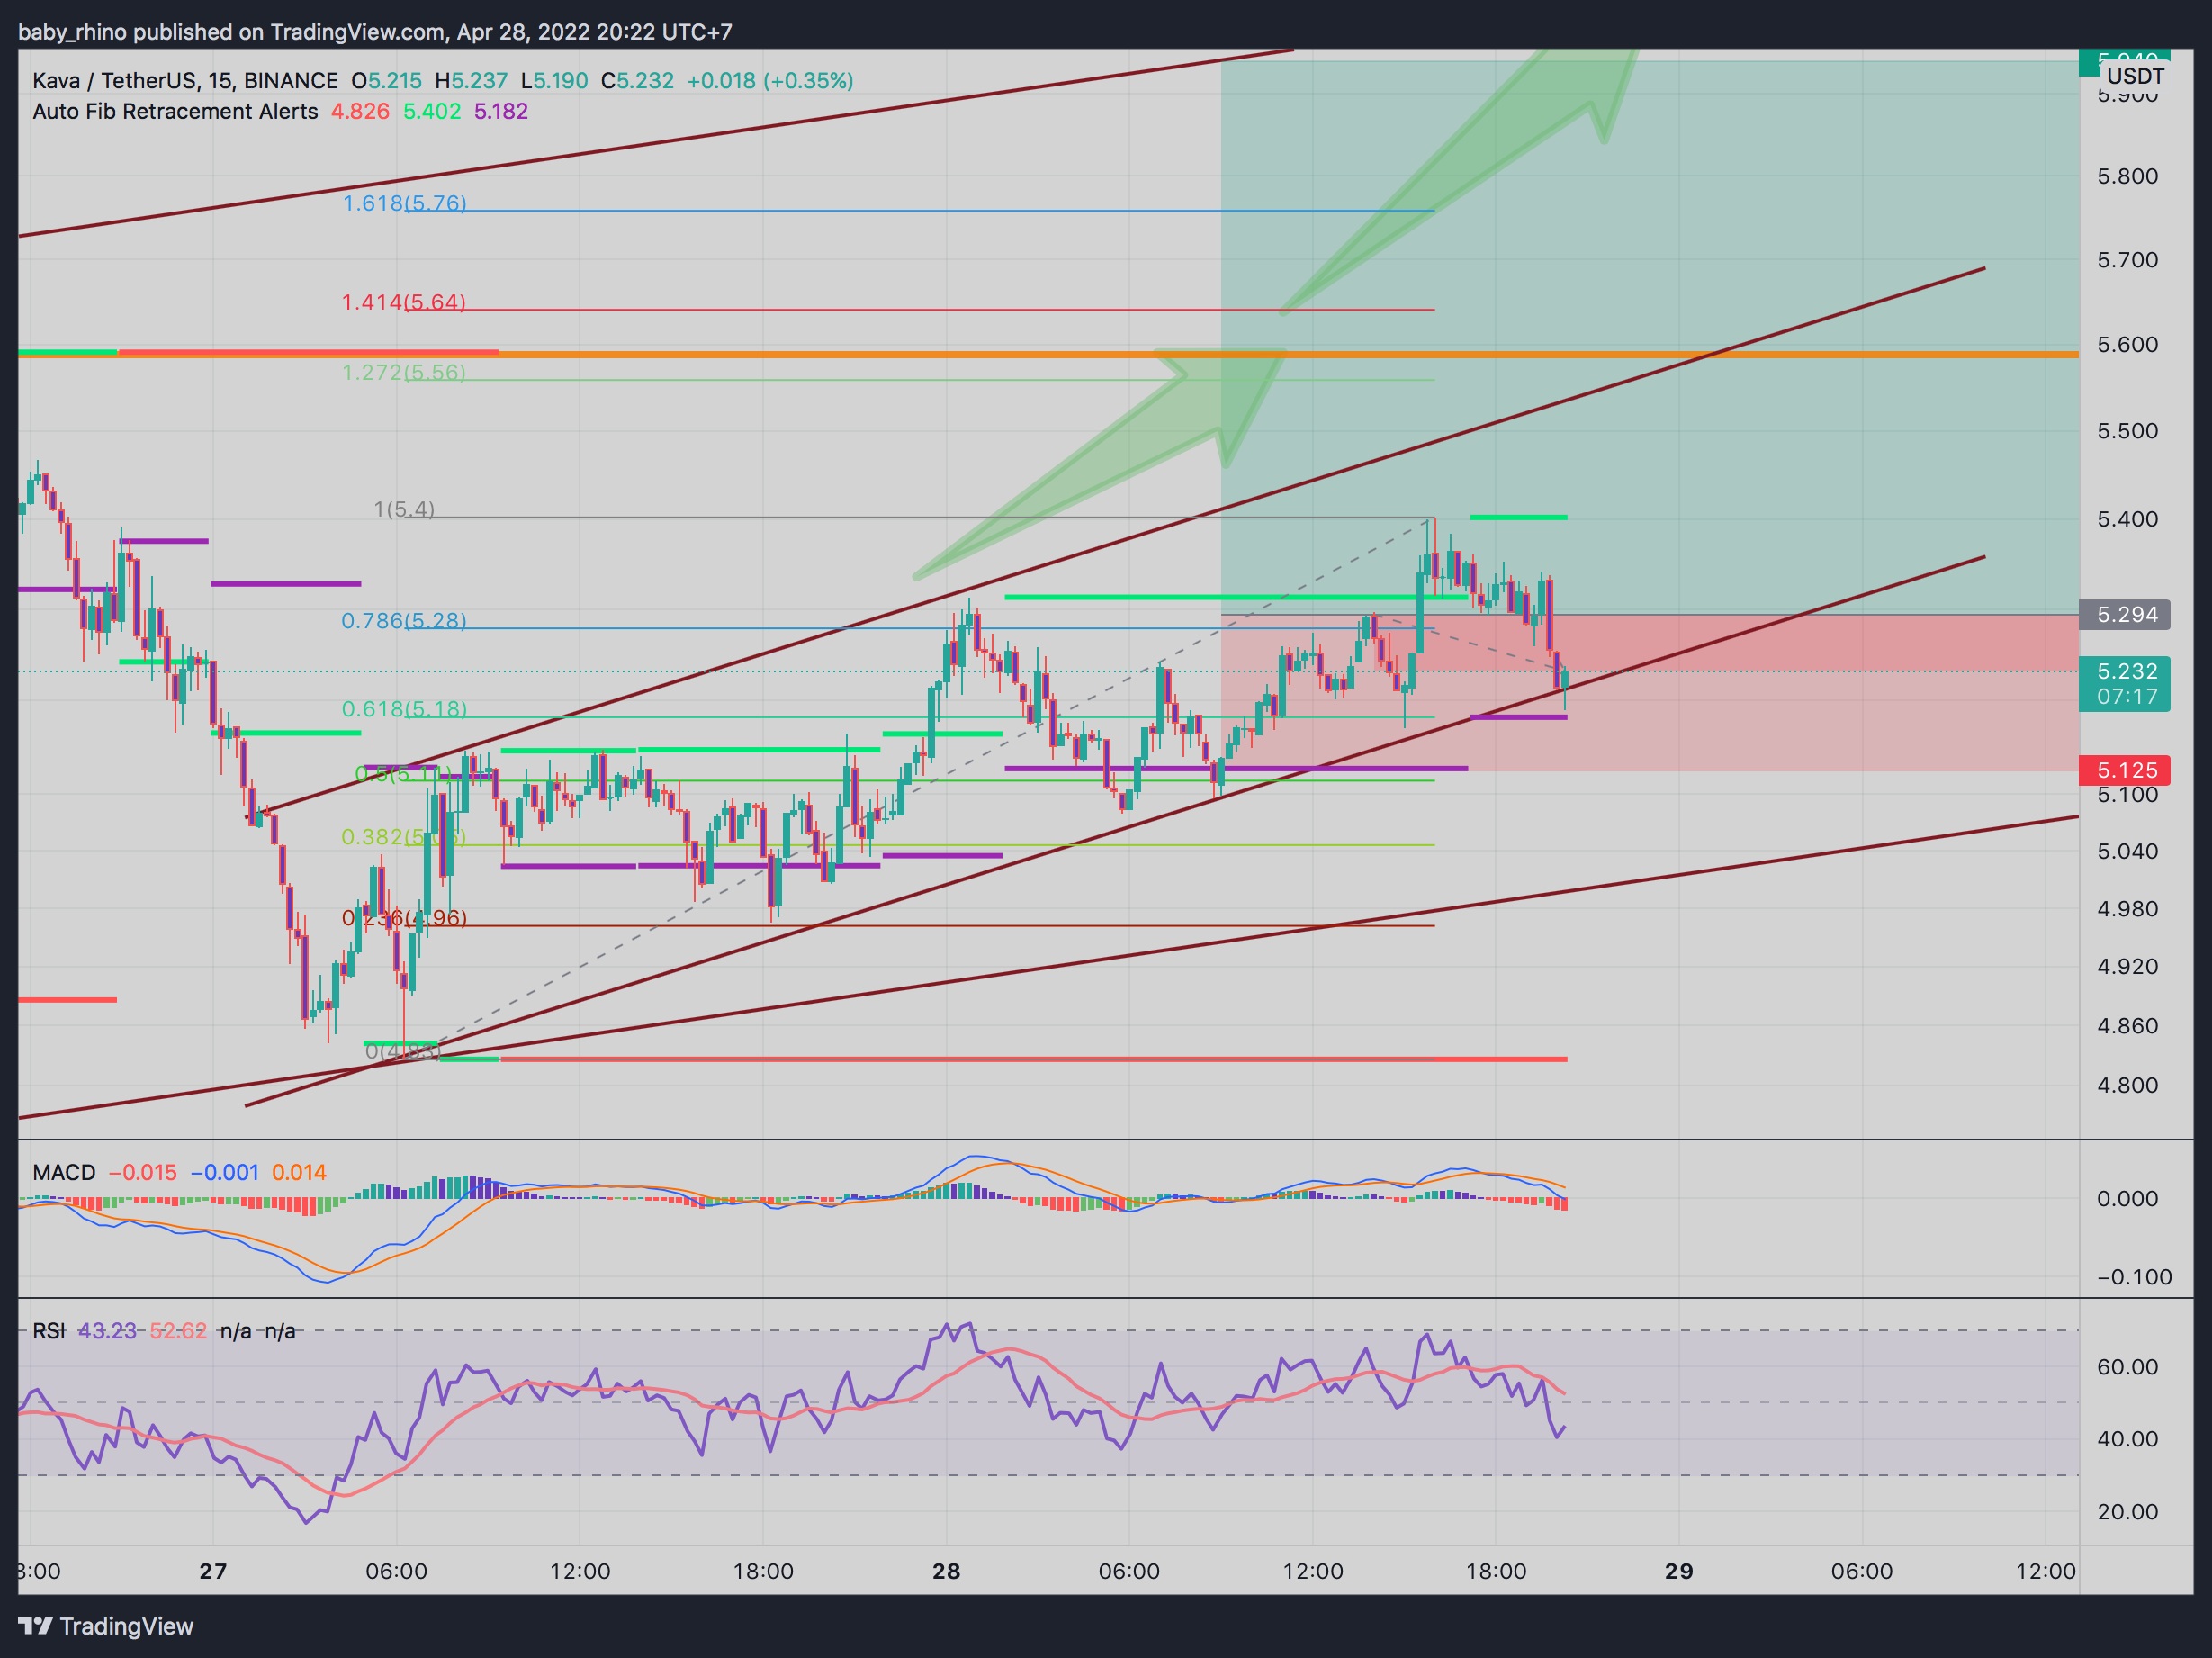
Task: Select the 0.236(4.96) Fibonacci level label
Action: pos(404,917)
